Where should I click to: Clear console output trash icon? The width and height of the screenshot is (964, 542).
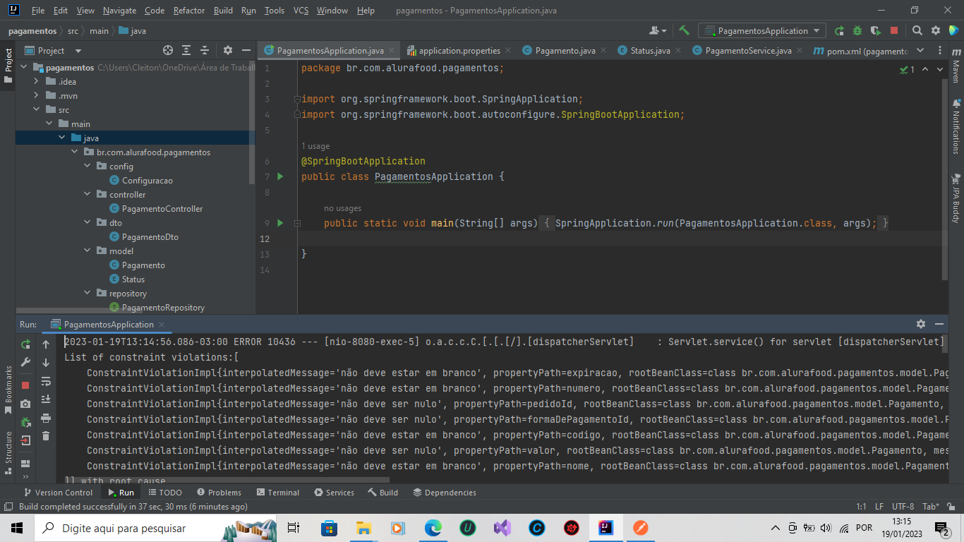[46, 436]
